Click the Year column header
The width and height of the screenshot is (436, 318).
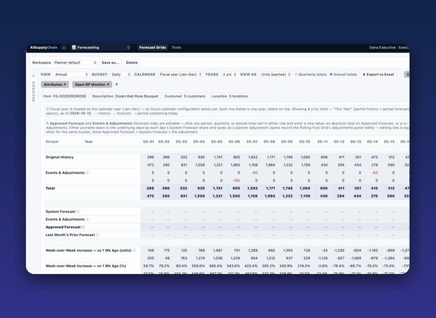(88, 142)
